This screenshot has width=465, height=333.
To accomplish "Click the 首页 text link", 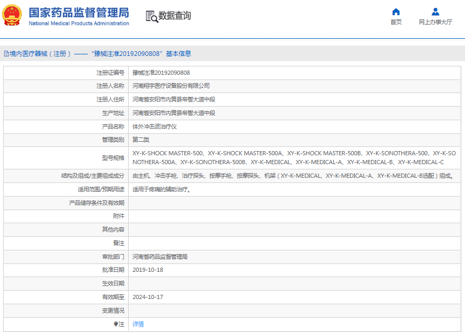I will tap(396, 22).
